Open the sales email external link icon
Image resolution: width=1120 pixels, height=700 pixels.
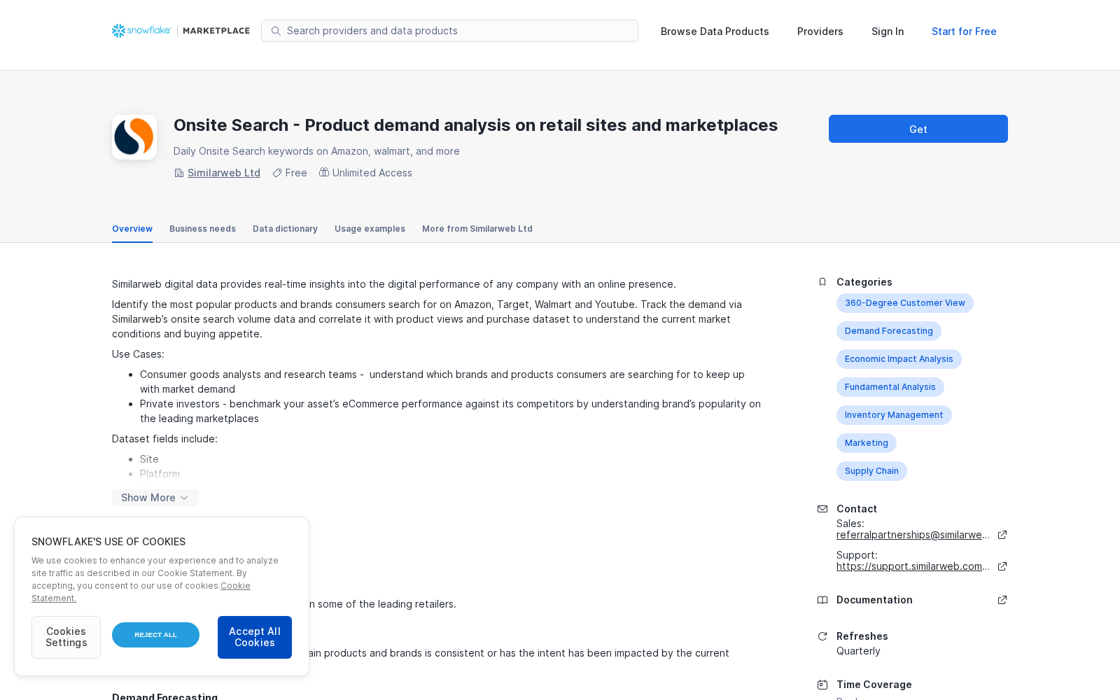(1002, 535)
